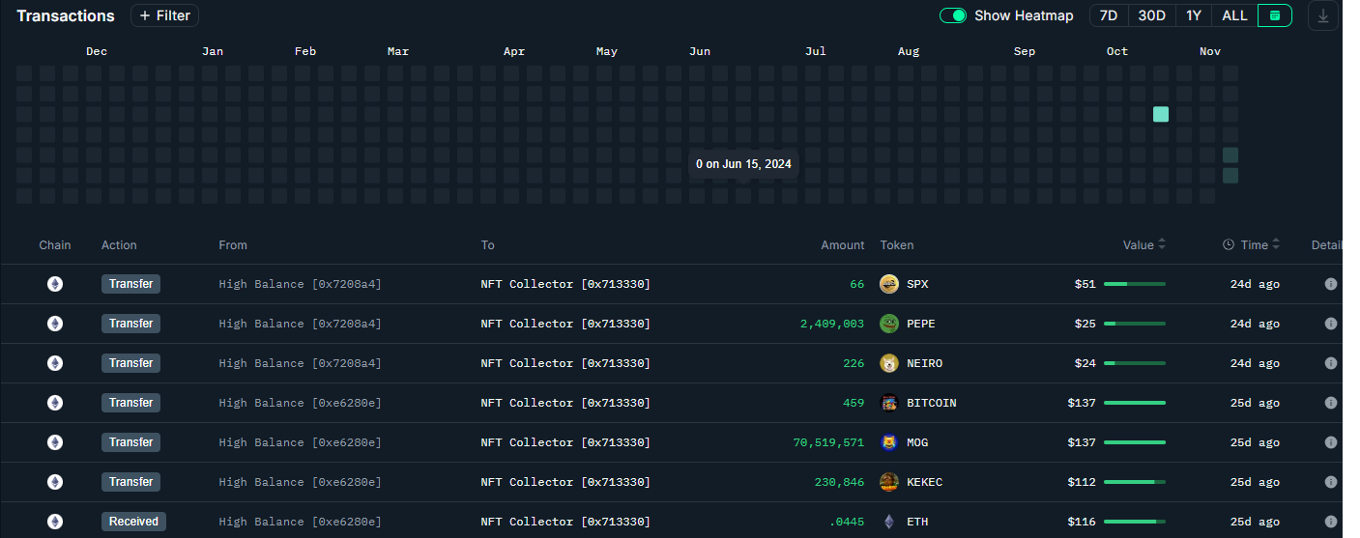Click Ethereum chain icon in SPX row

[x=55, y=284]
